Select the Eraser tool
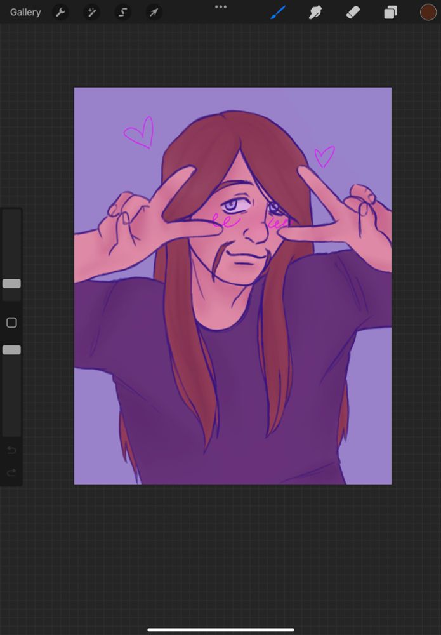The height and width of the screenshot is (635, 441). pyautogui.click(x=353, y=13)
